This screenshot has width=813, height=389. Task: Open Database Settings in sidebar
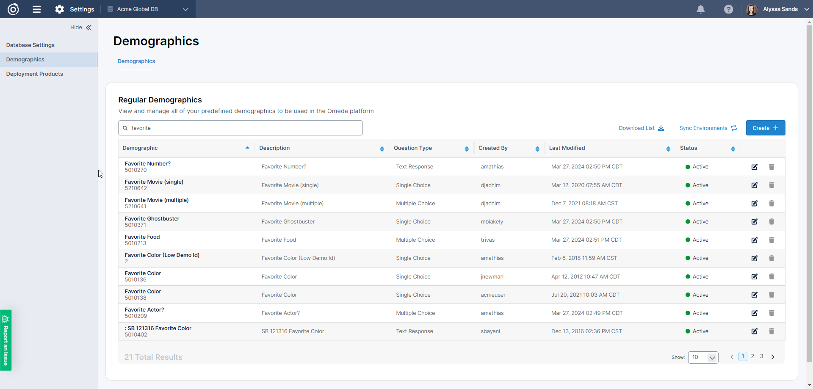pyautogui.click(x=30, y=45)
